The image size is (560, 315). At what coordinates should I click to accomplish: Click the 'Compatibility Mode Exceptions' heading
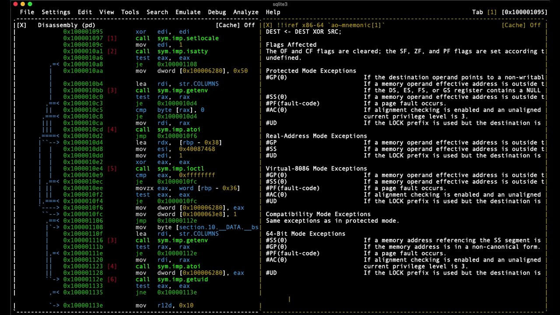318,214
